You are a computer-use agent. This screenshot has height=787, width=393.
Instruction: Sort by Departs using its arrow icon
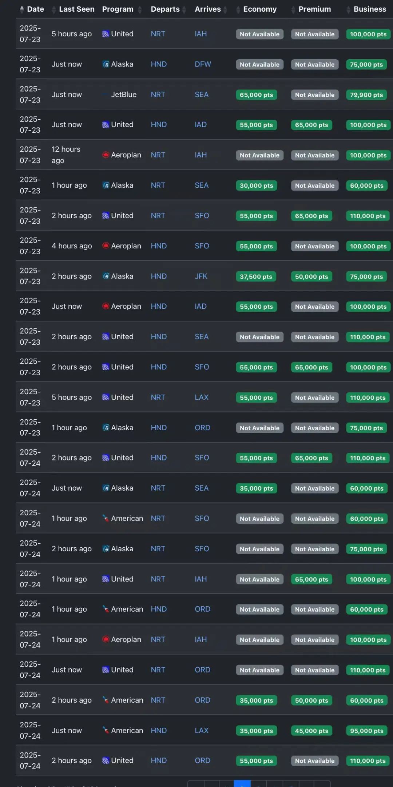(184, 10)
